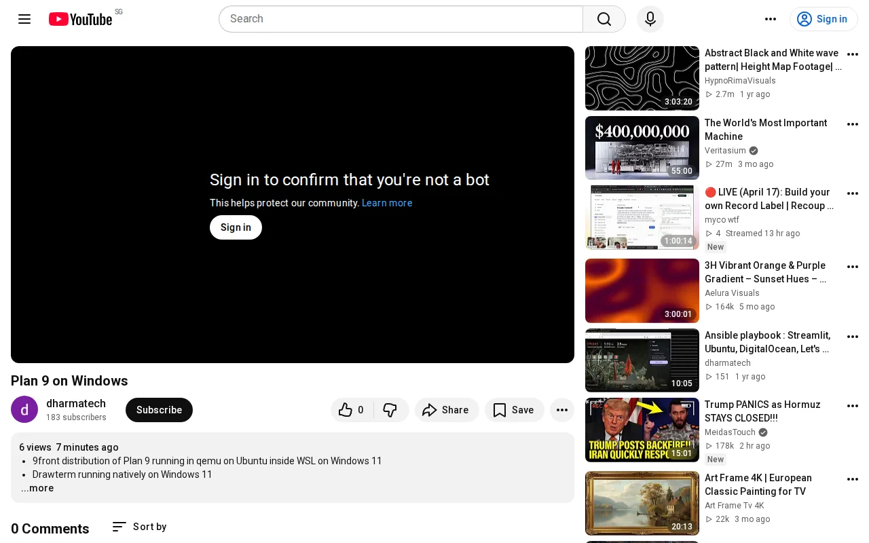The height and width of the screenshot is (543, 869).
Task: Open The World's Most Important Machine thumbnail
Action: [642, 148]
